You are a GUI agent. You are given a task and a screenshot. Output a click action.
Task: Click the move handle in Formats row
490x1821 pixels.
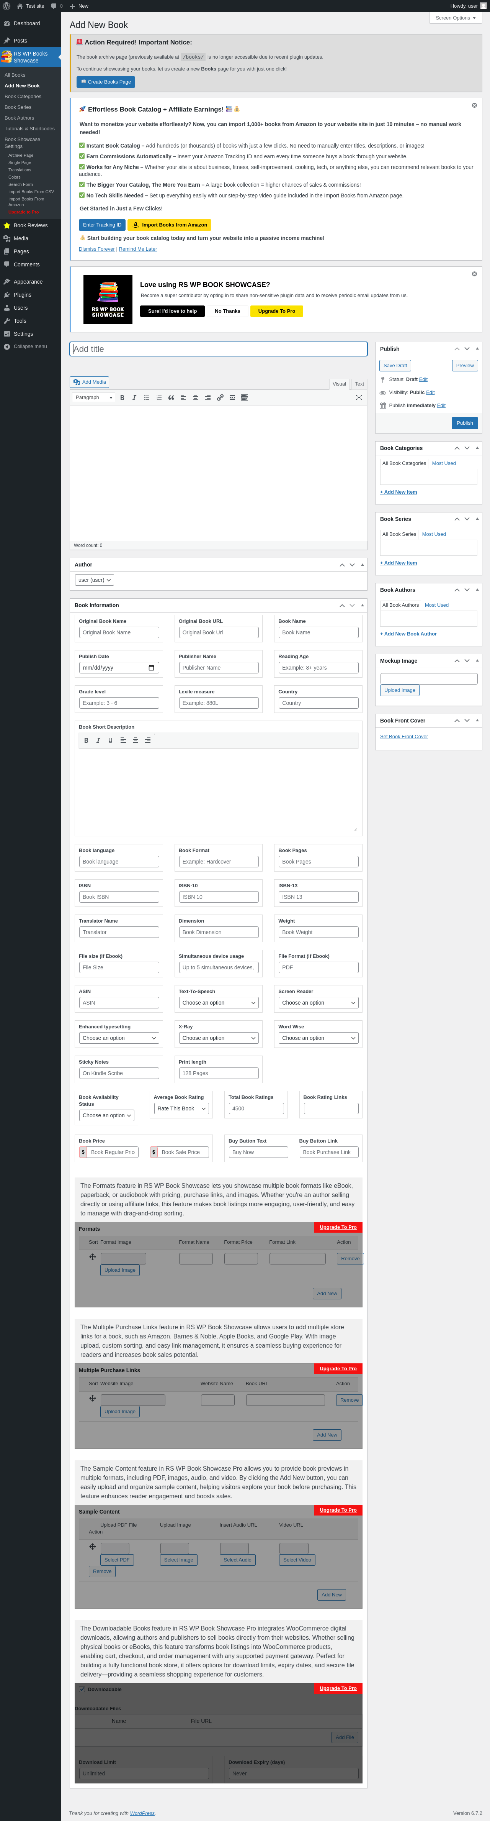pyautogui.click(x=93, y=1257)
